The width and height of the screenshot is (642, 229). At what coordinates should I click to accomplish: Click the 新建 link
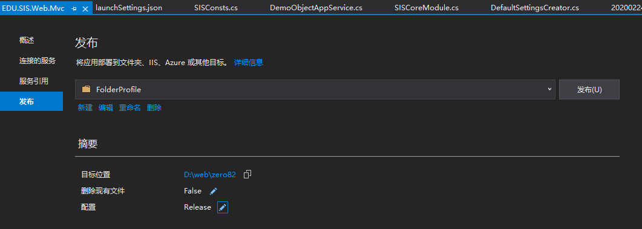pos(85,108)
